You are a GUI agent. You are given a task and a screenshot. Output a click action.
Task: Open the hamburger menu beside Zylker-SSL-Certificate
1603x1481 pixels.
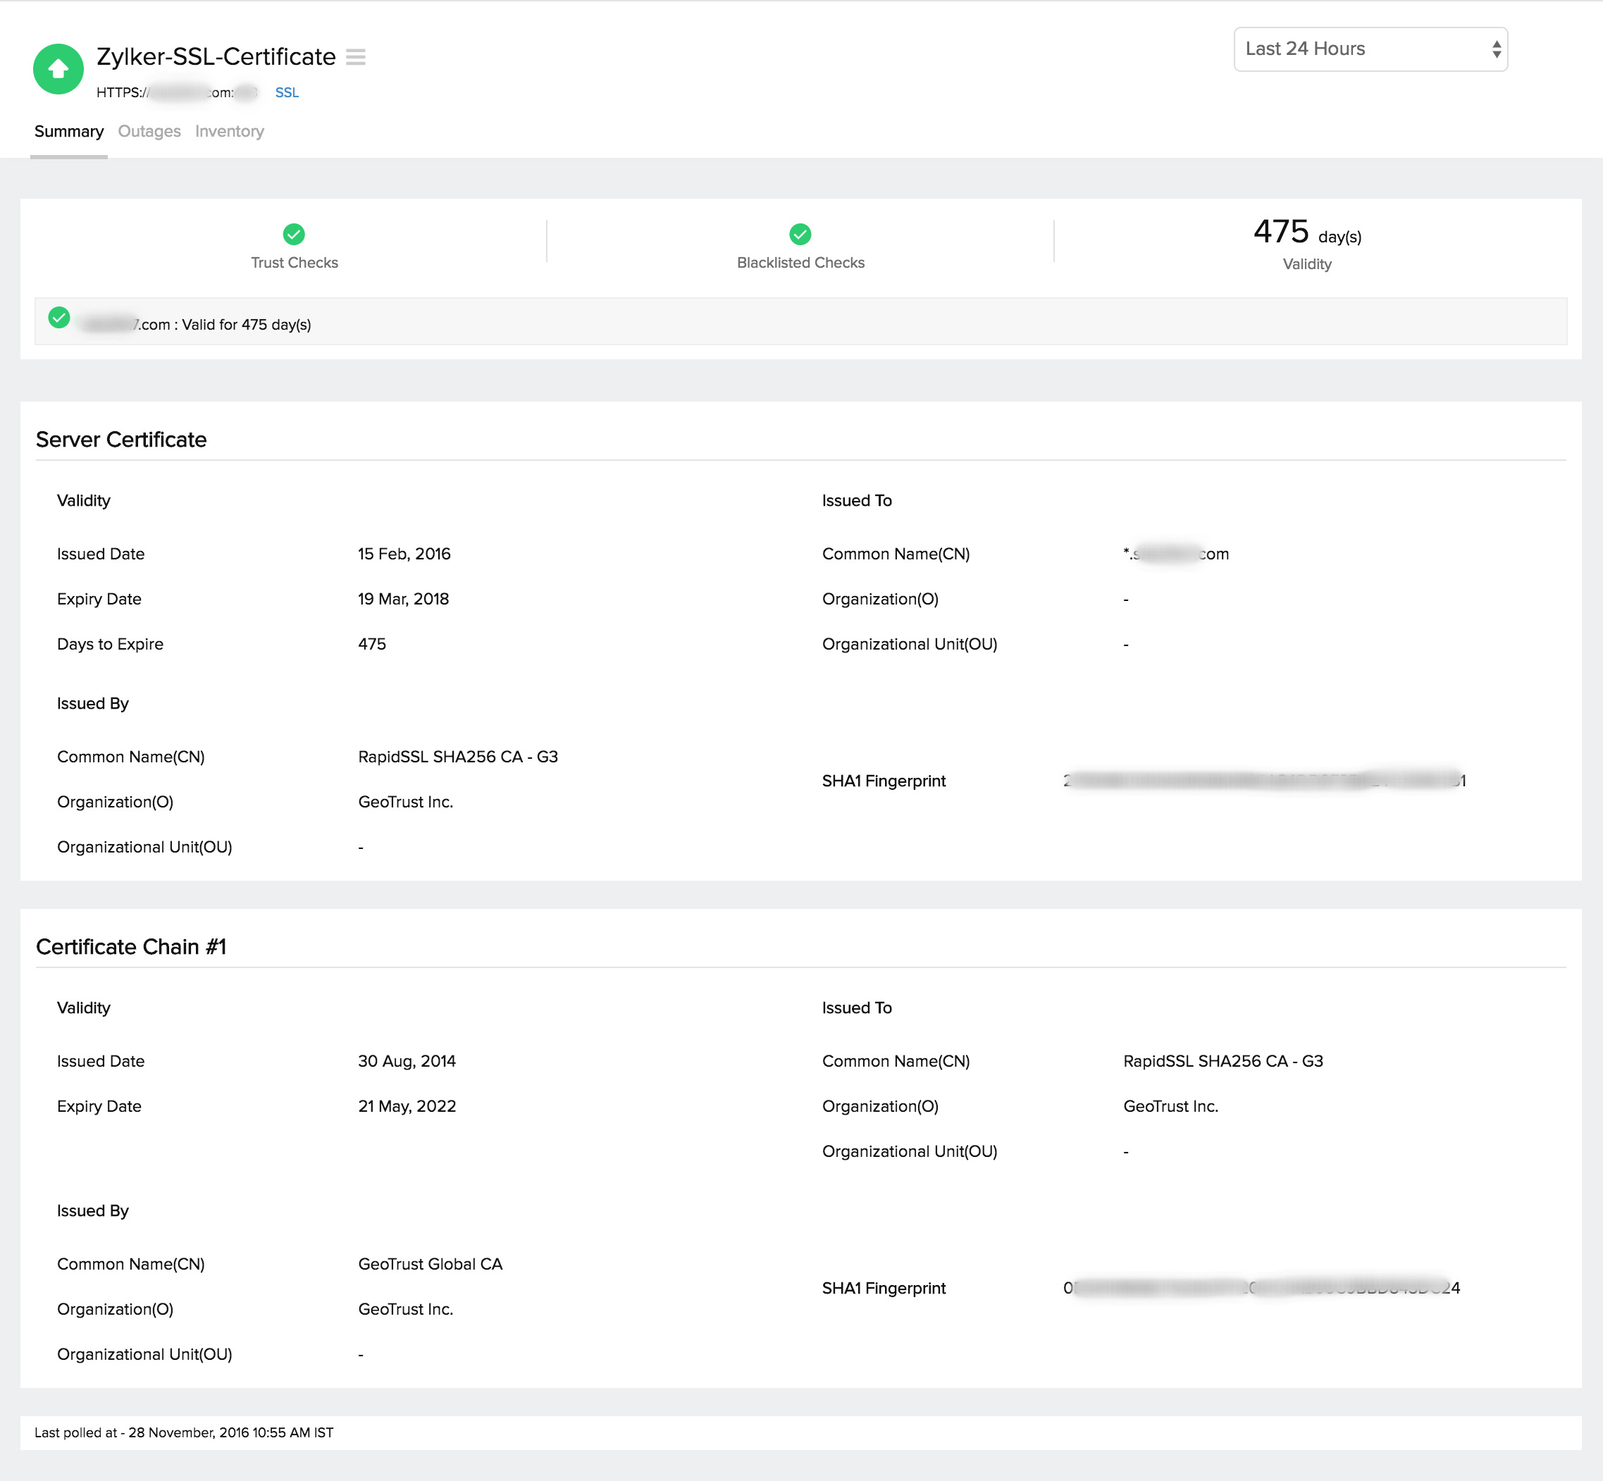[356, 57]
